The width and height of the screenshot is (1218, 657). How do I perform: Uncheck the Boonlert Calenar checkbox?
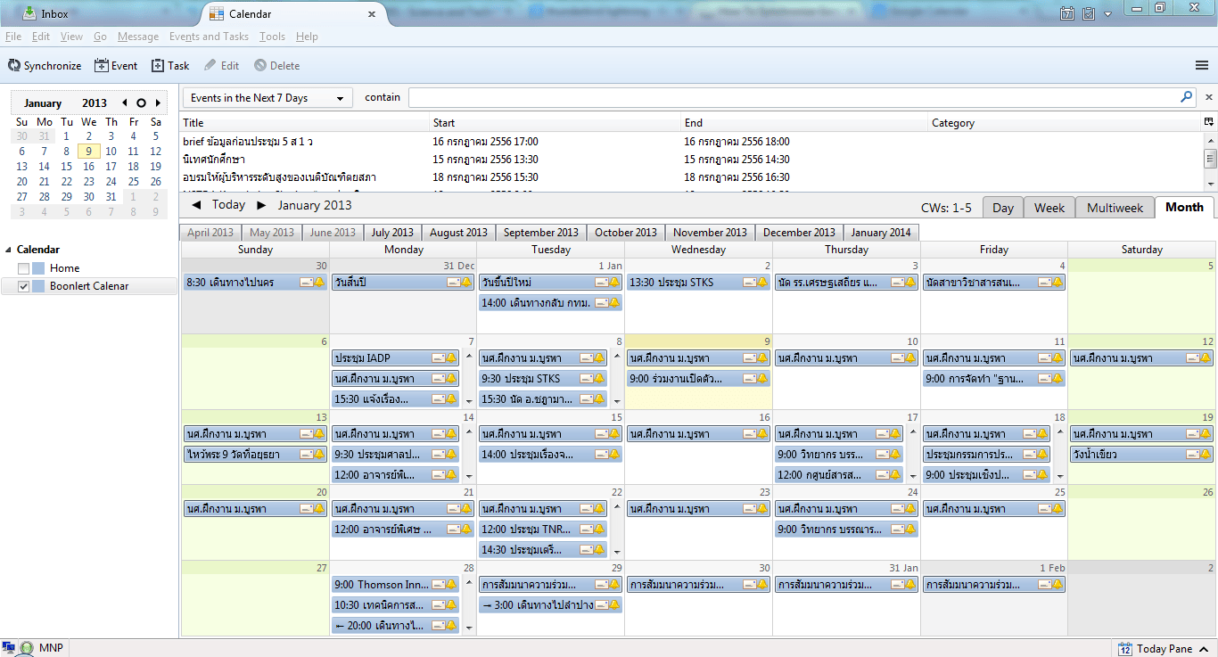[23, 286]
